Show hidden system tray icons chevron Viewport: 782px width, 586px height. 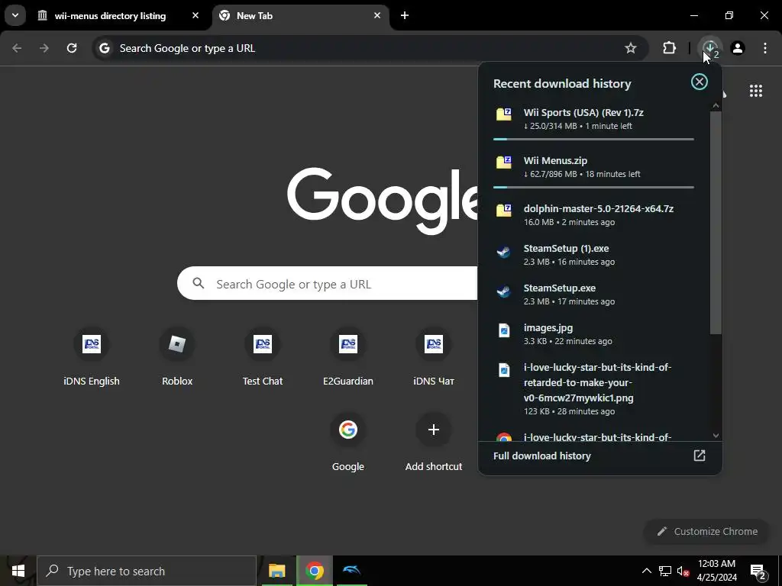646,571
